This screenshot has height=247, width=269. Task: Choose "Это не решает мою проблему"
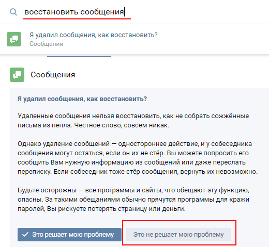[x=178, y=235]
